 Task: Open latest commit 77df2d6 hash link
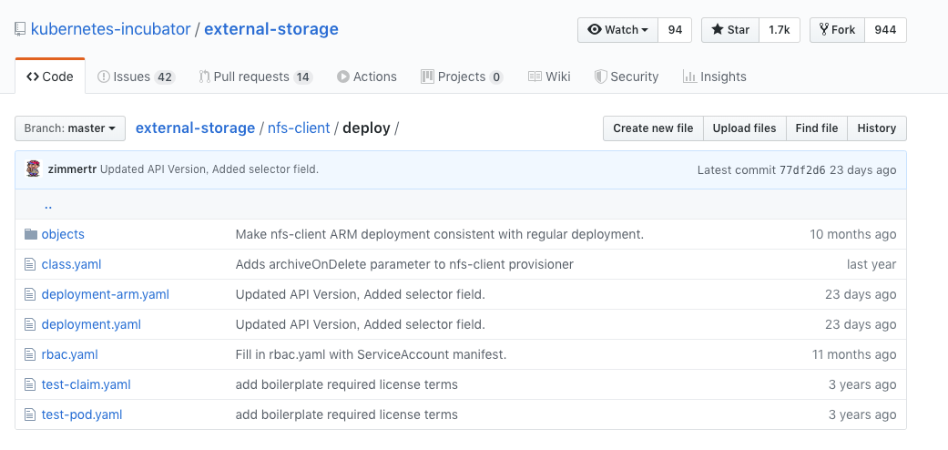click(x=802, y=170)
